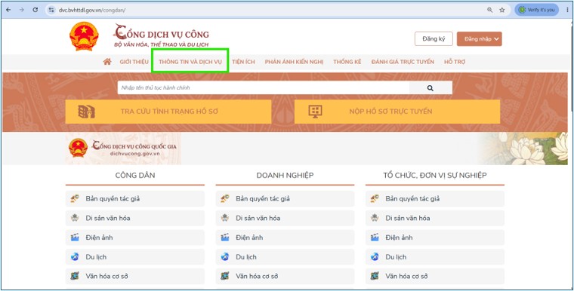Click Tra cứu tình trạng hồ sơ button

click(168, 112)
